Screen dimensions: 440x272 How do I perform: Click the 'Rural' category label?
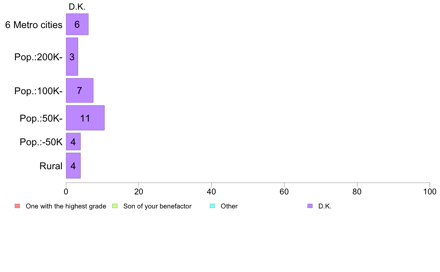click(51, 166)
